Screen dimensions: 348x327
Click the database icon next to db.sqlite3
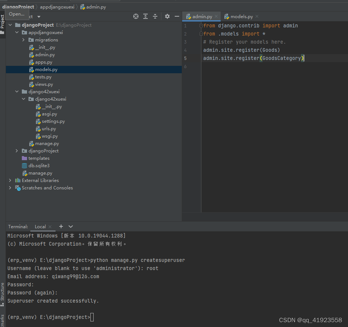pos(24,165)
